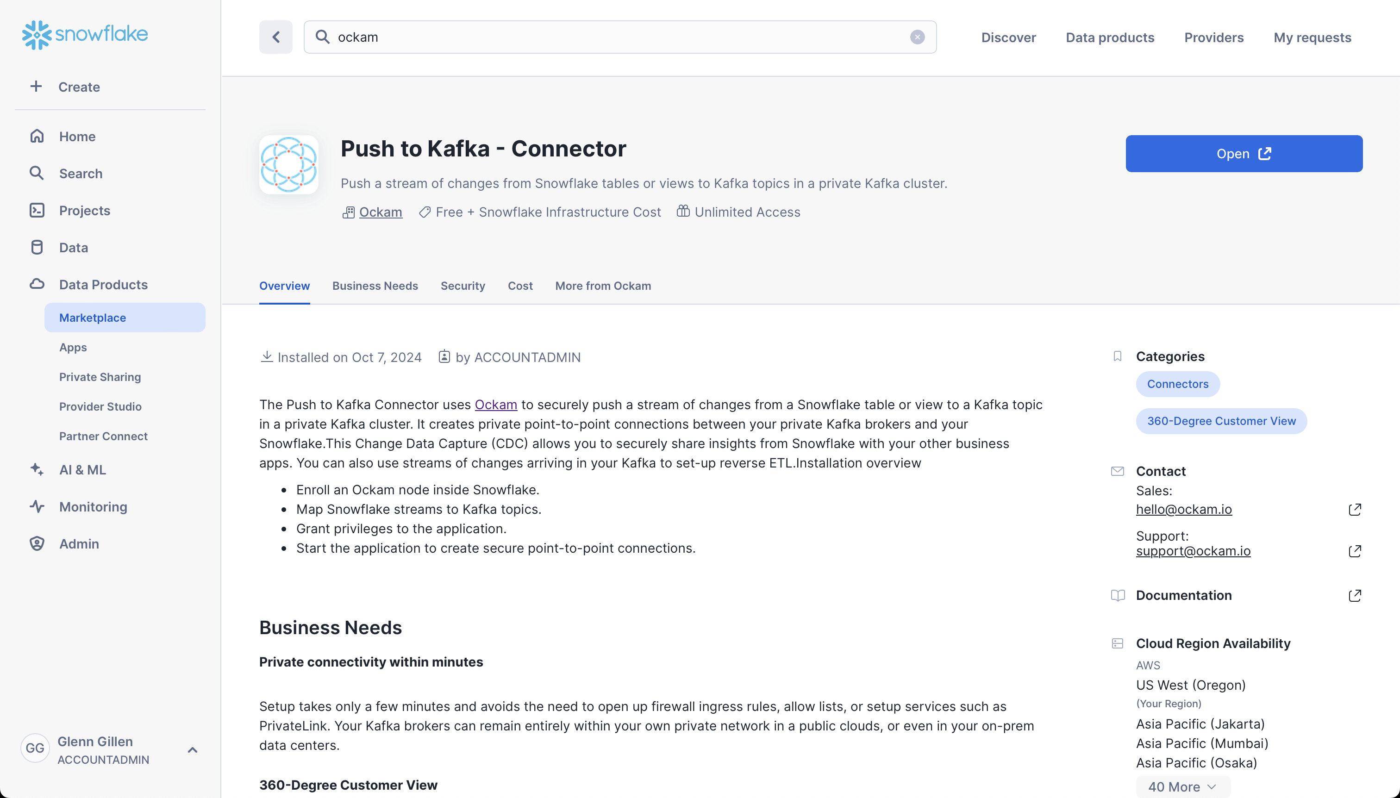
Task: Open external Documentation link icon
Action: [1355, 596]
